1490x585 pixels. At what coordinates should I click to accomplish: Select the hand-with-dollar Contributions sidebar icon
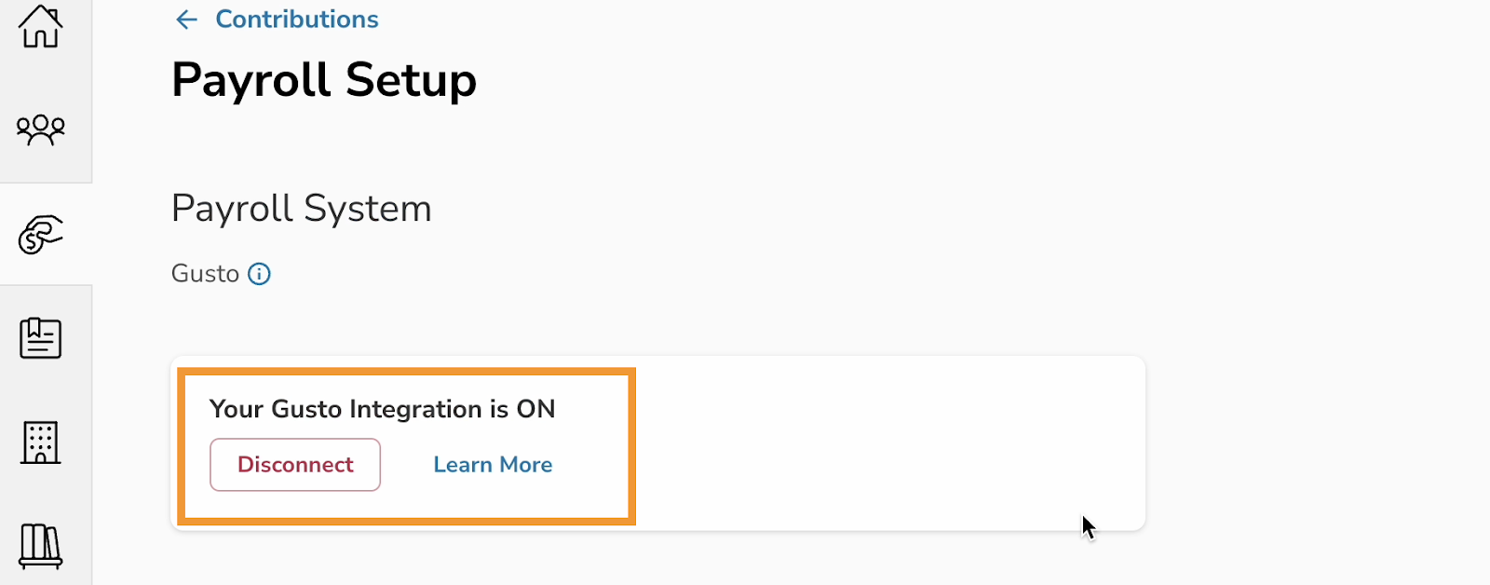click(x=41, y=234)
